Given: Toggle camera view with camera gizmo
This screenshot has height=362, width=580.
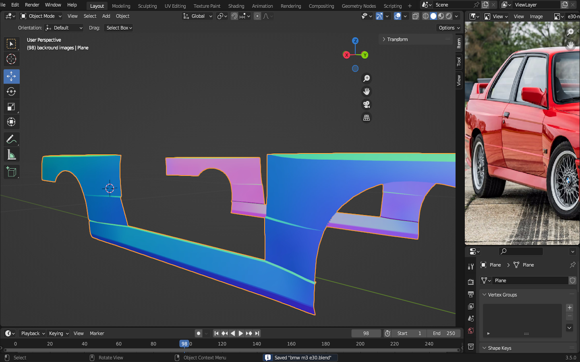Looking at the screenshot, I should tap(367, 105).
